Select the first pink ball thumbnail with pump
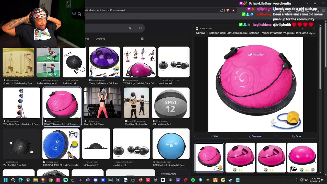327x184 pixels. point(209,157)
